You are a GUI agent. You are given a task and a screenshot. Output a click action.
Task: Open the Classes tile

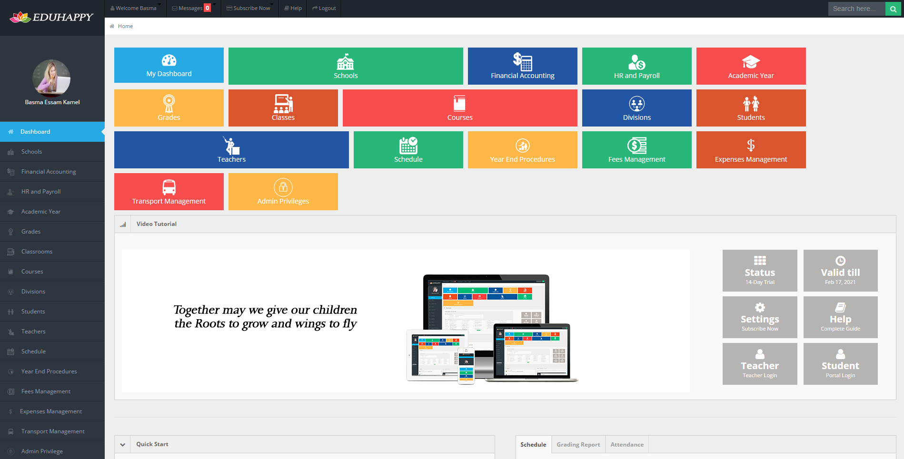click(283, 108)
